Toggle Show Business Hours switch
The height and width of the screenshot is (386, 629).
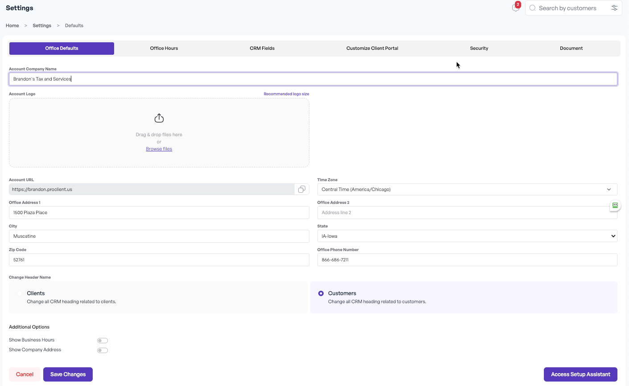pos(103,341)
